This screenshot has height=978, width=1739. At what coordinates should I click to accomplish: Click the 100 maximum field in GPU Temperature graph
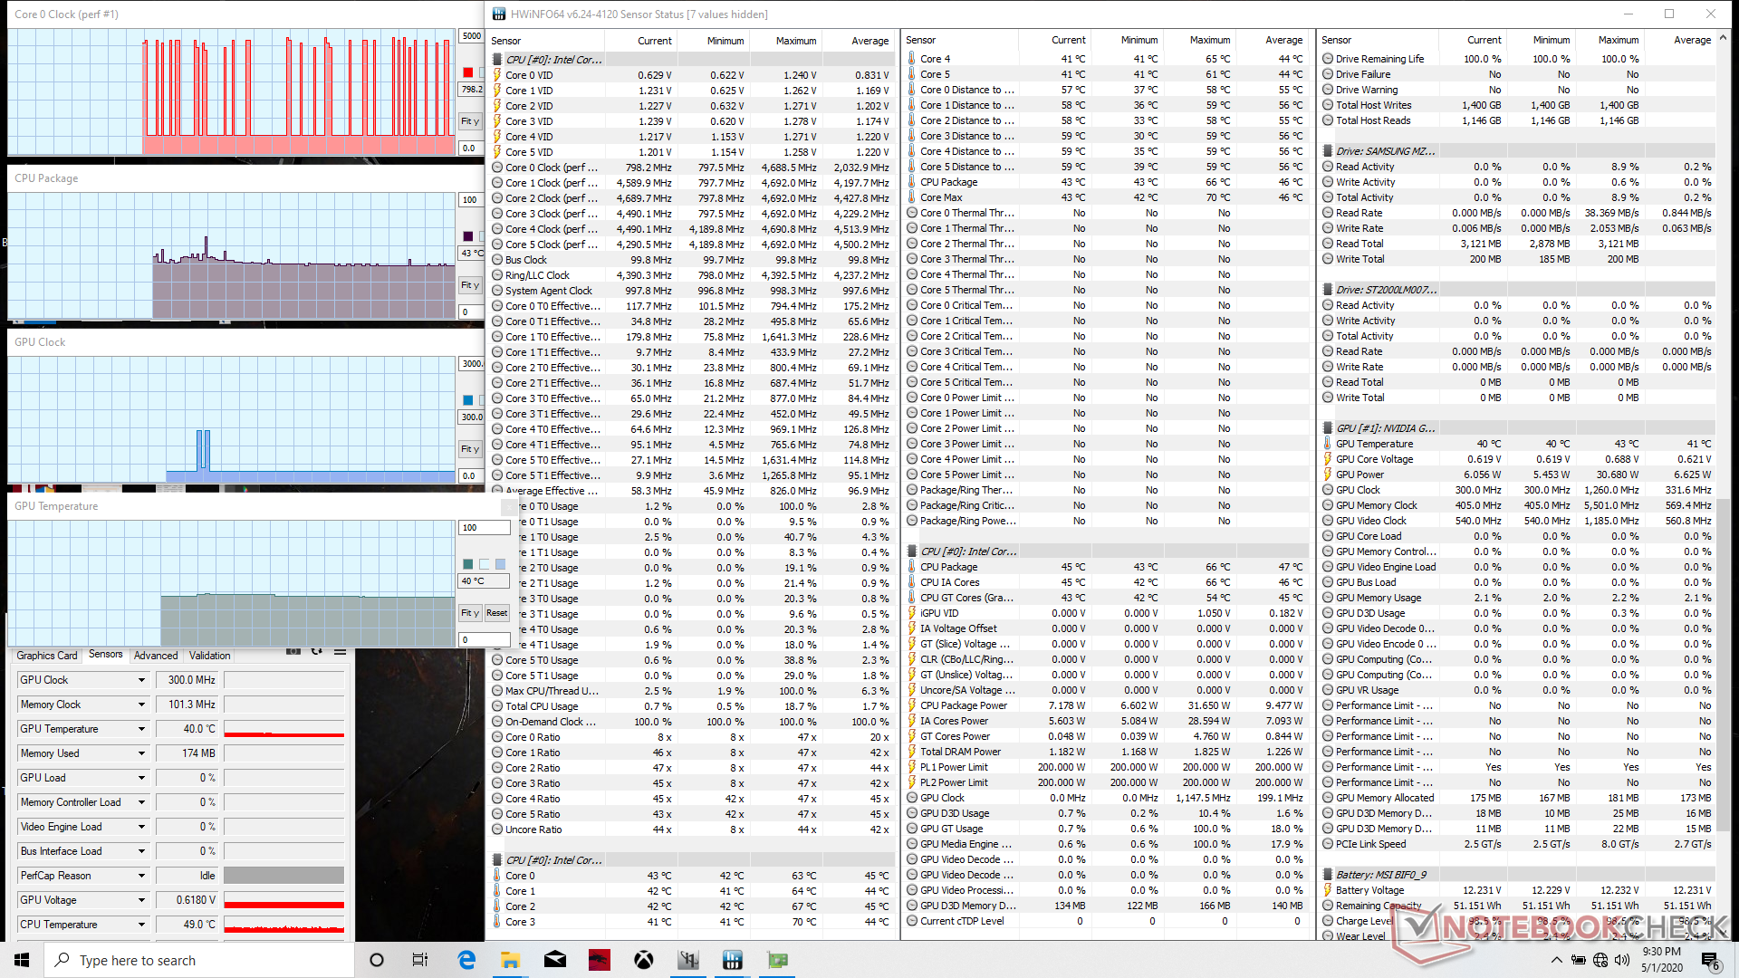tap(484, 528)
